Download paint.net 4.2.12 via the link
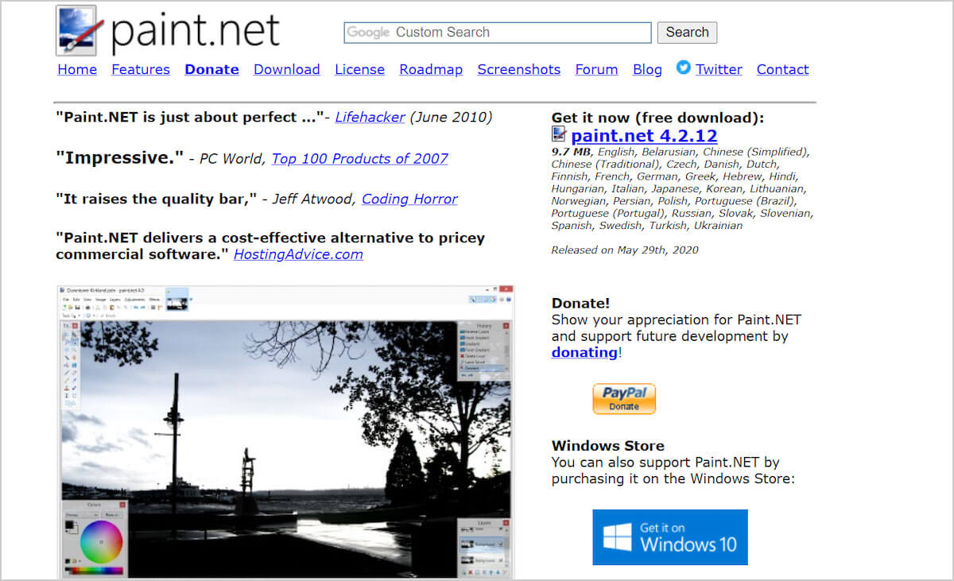Screen dimensions: 954x581 (644, 135)
